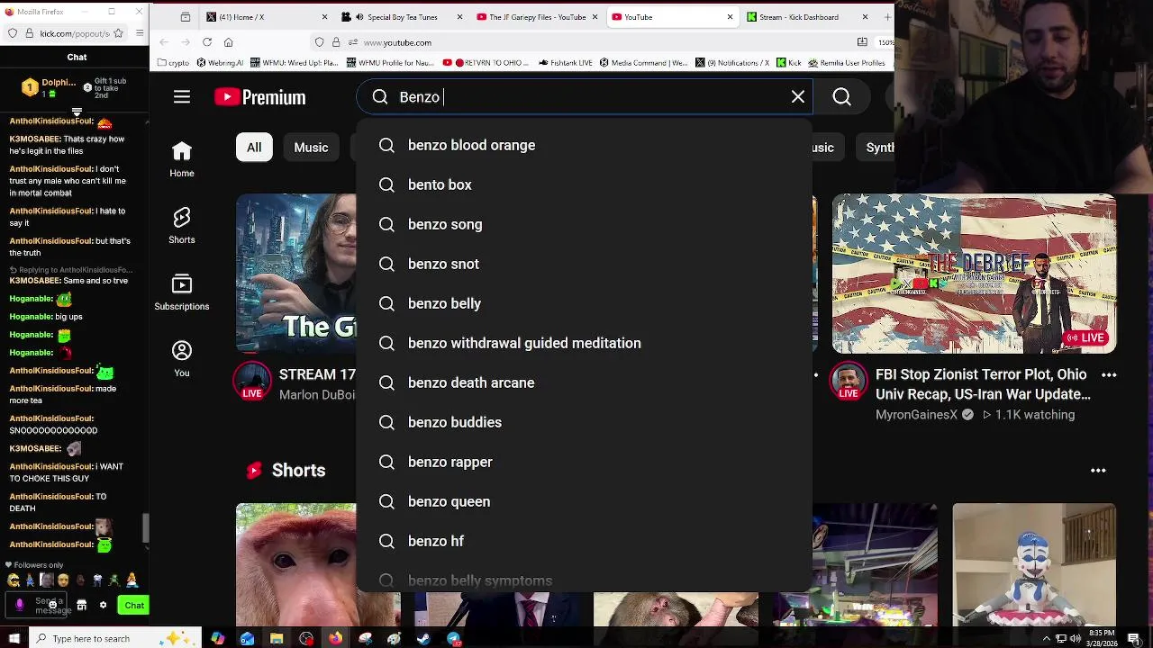
Task: Open Kick chat settings gear
Action: tap(103, 605)
